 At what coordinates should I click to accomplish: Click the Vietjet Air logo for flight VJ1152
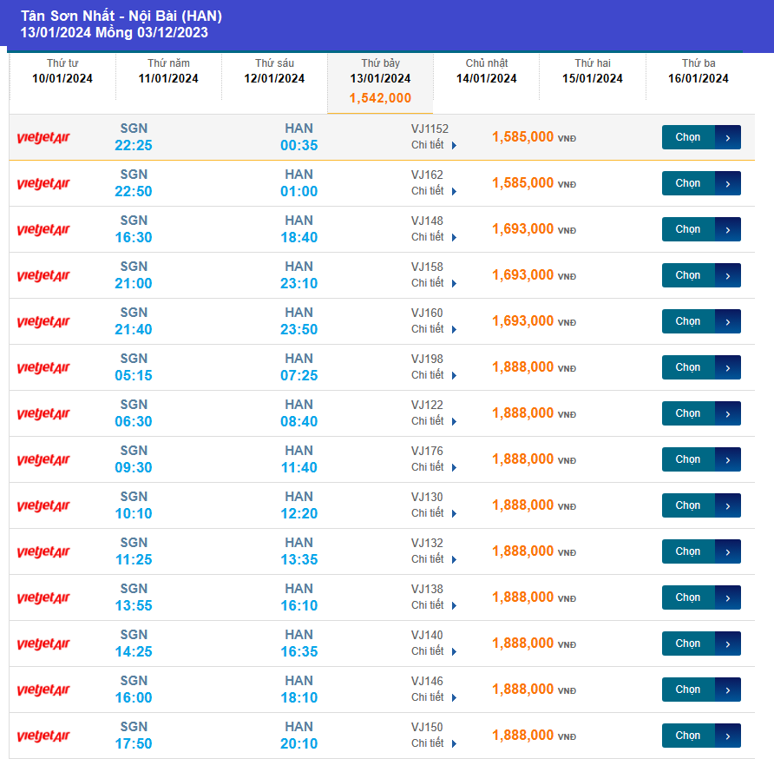click(43, 137)
